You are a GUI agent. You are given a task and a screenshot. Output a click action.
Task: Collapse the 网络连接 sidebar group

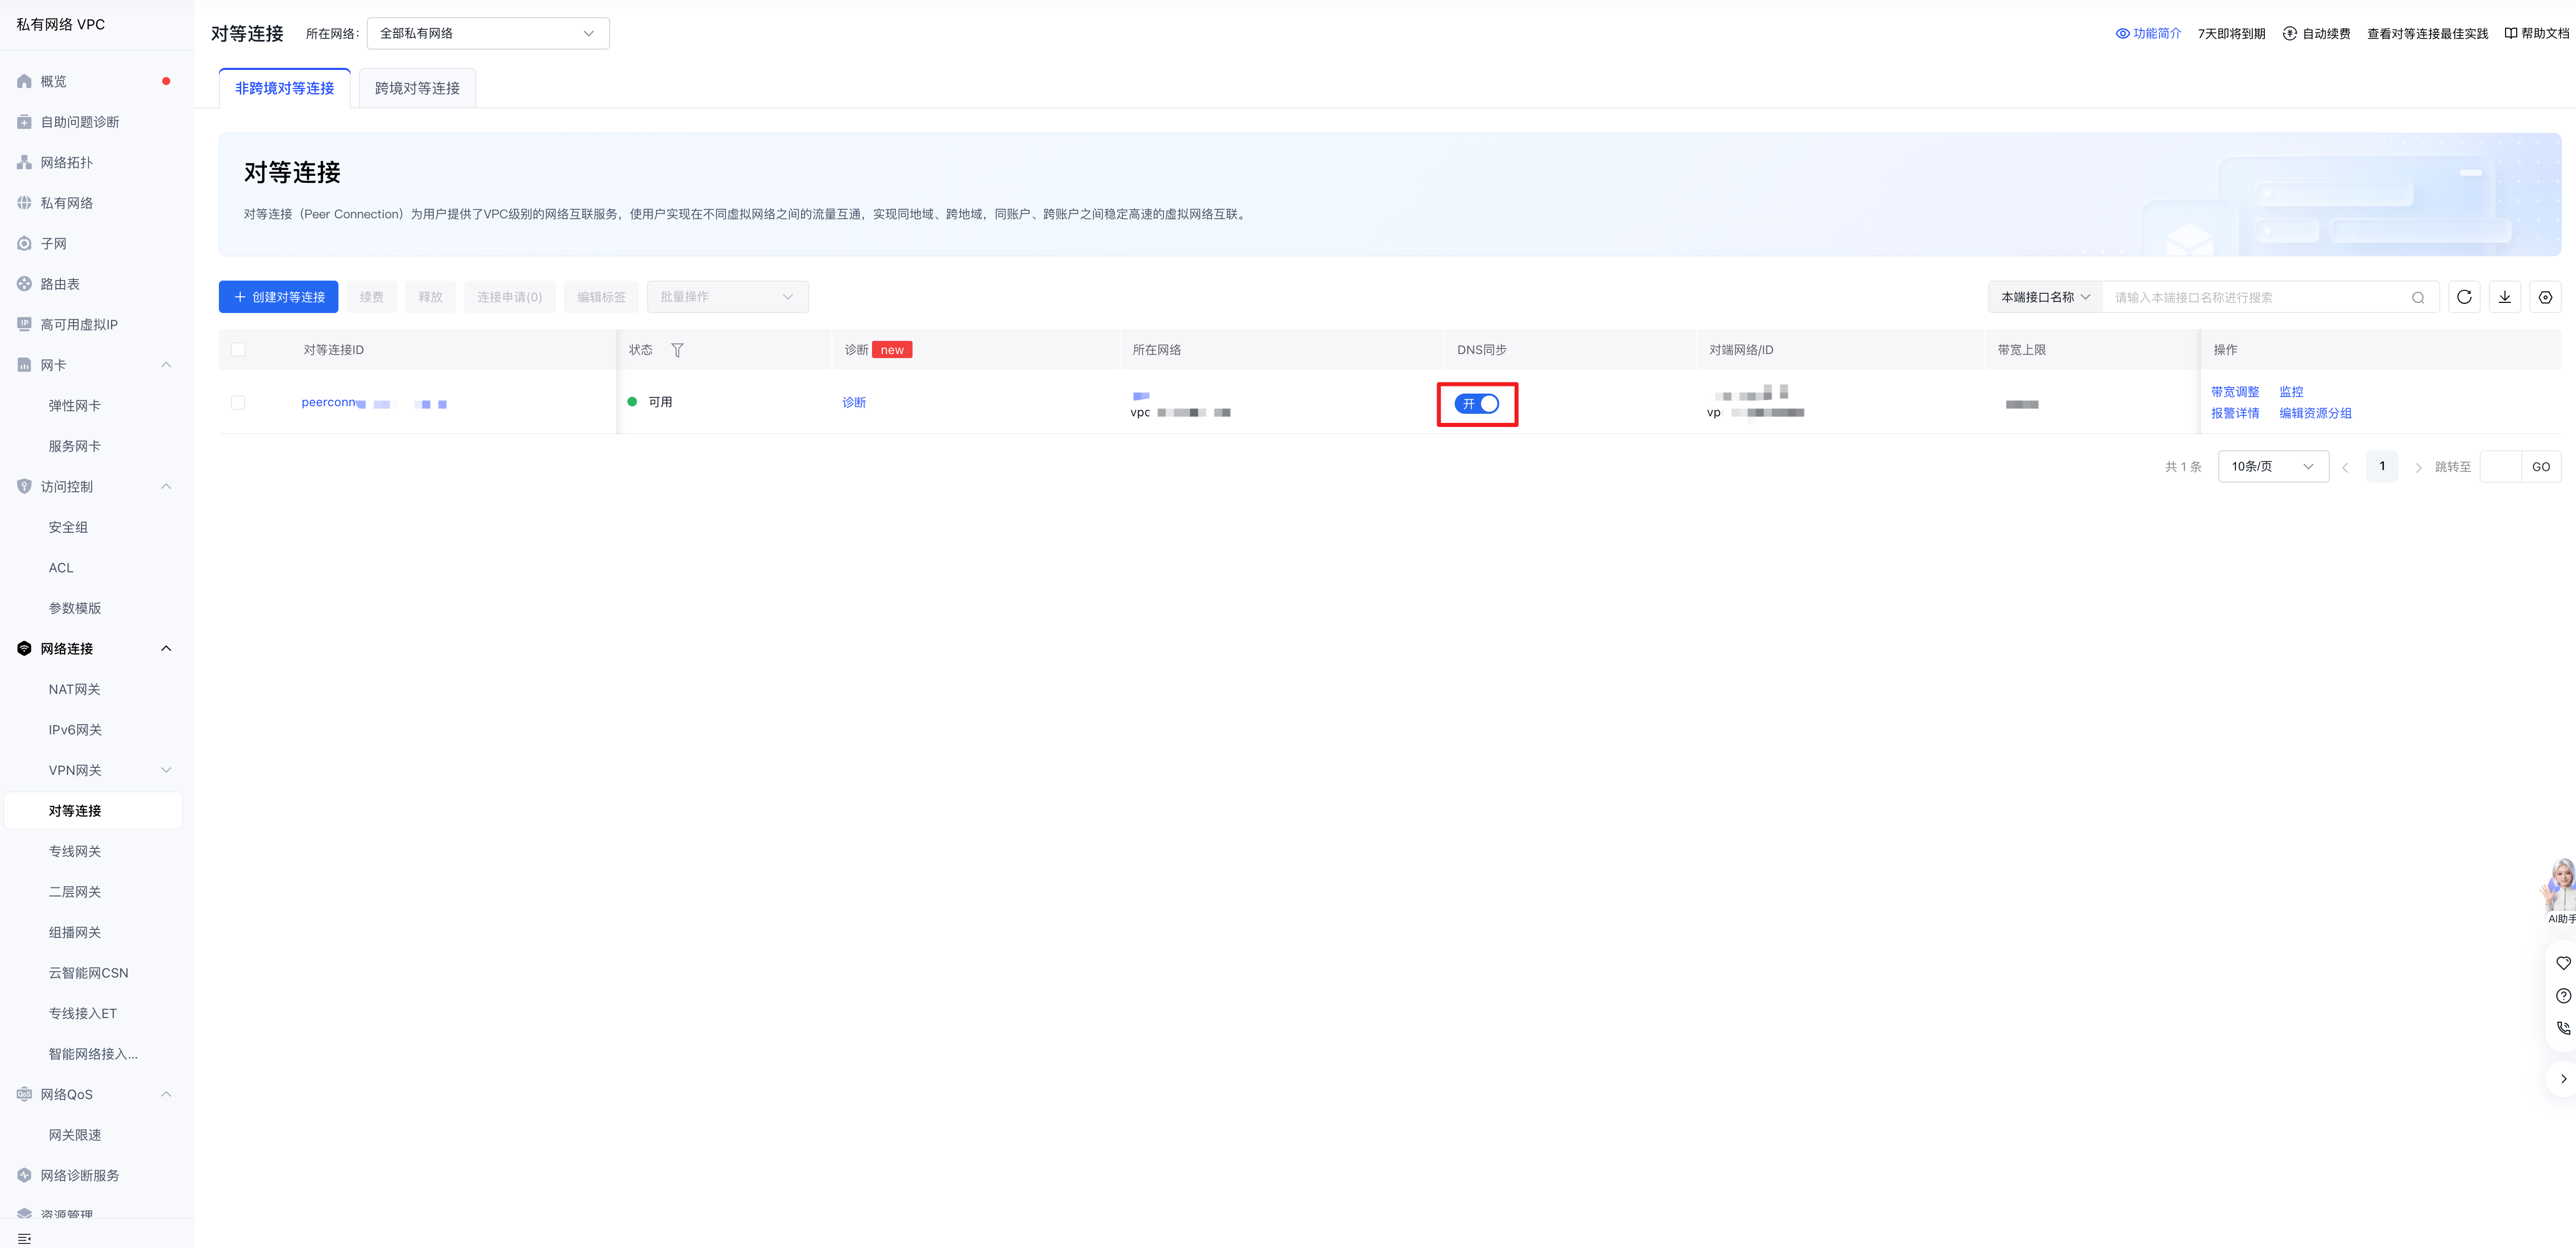coord(167,648)
